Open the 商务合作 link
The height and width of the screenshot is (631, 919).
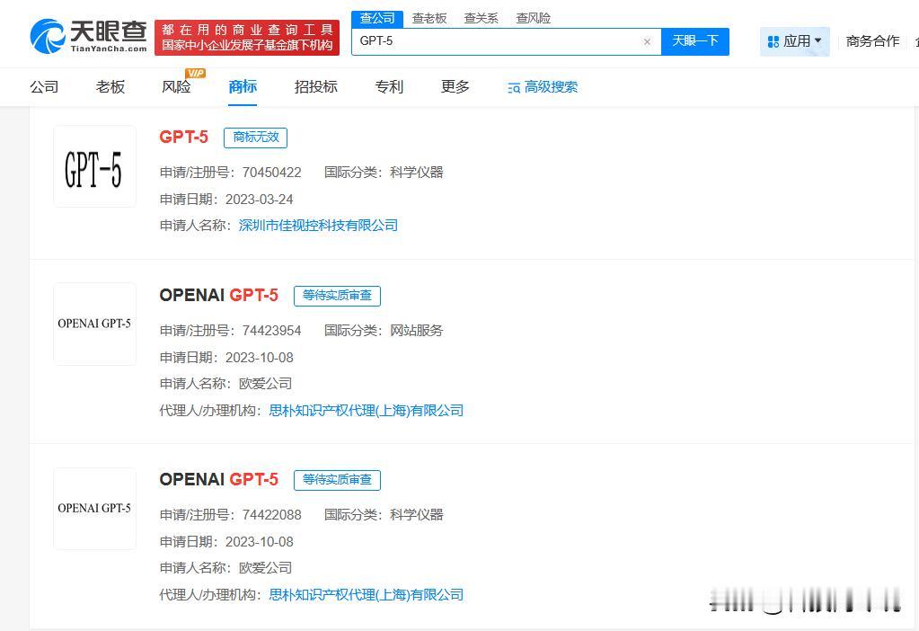click(x=872, y=41)
